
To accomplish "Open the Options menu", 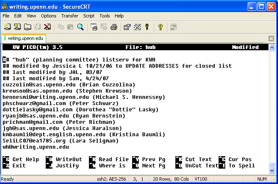I will tap(49, 16).
